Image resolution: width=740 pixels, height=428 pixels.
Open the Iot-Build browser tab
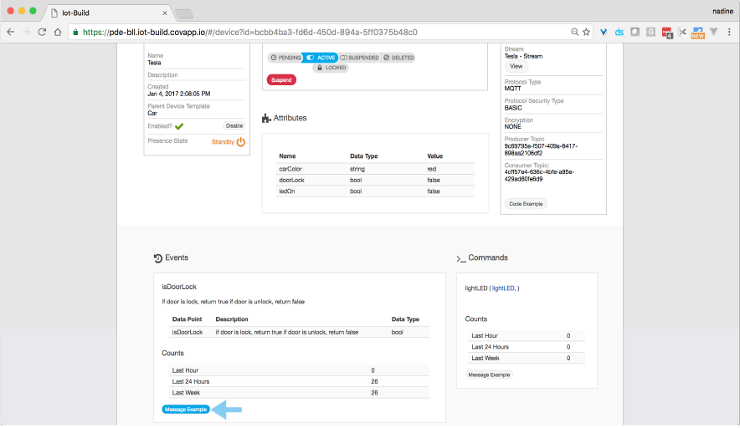coord(109,13)
